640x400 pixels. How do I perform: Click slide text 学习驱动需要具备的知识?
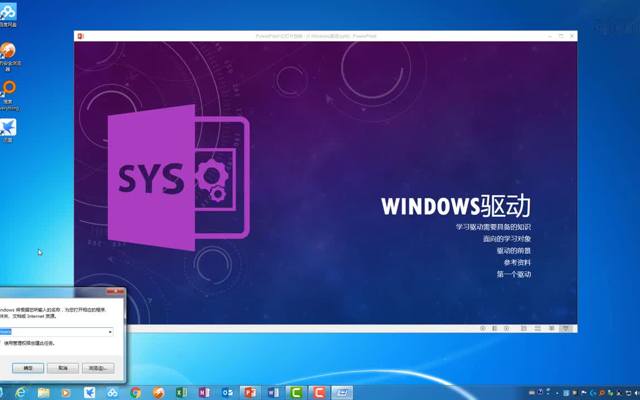click(493, 227)
